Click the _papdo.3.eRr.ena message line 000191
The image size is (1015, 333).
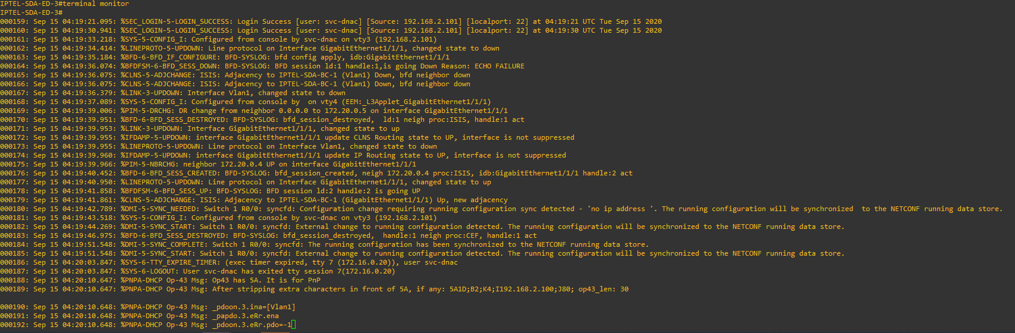140,316
